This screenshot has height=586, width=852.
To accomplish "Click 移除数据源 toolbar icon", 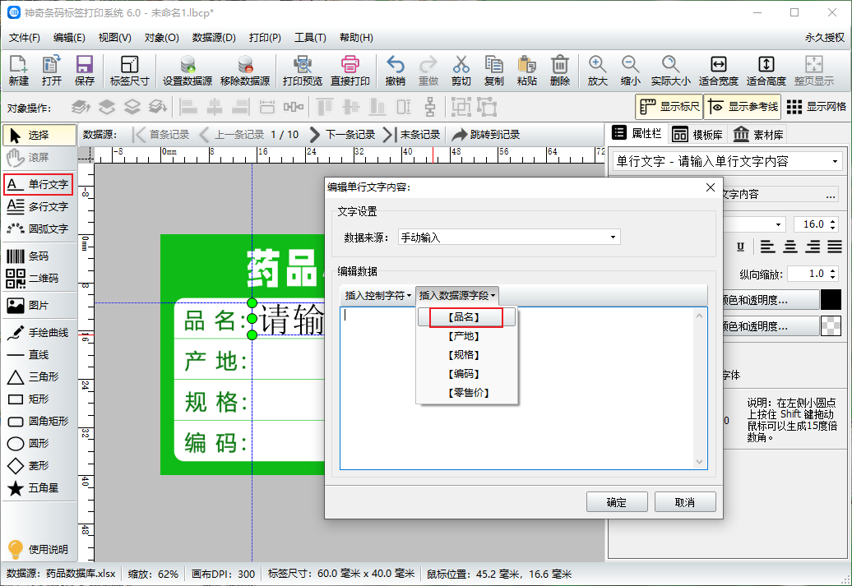I will click(x=245, y=71).
